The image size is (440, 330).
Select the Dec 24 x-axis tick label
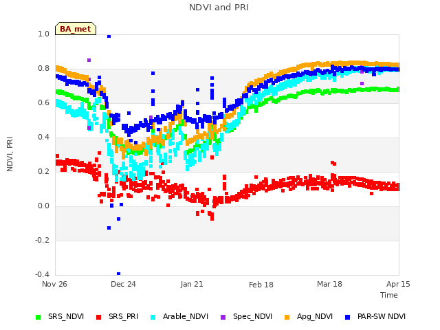tap(123, 284)
